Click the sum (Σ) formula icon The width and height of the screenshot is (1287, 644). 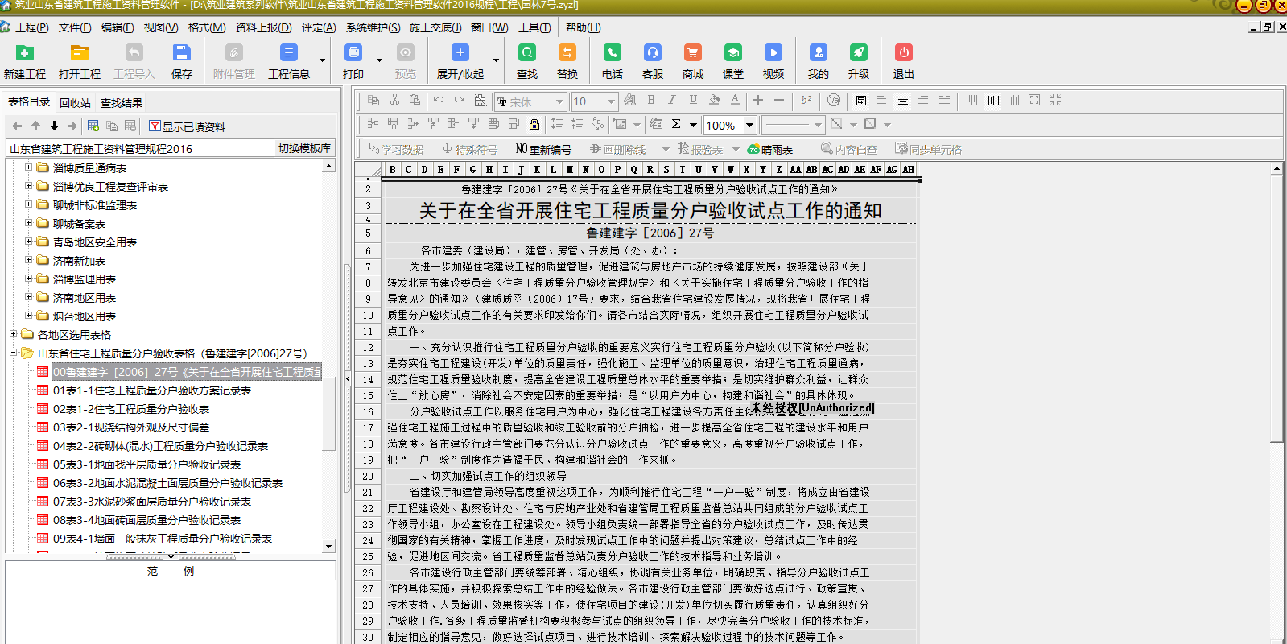pyautogui.click(x=676, y=124)
